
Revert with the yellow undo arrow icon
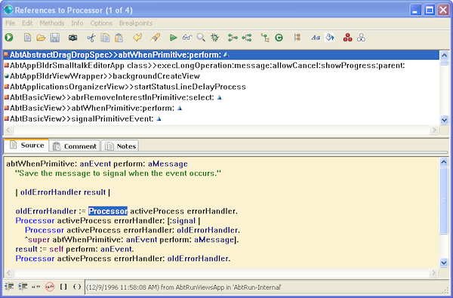pyautogui.click(x=137, y=38)
